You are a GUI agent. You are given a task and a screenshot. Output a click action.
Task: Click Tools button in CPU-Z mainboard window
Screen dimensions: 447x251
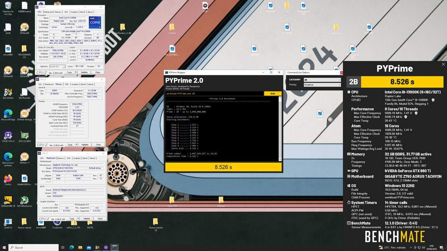pyautogui.click(x=72, y=219)
